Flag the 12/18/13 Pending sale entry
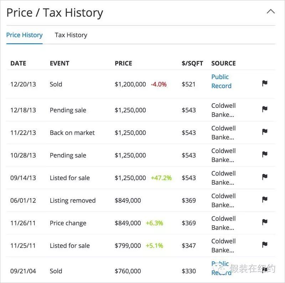 tap(265, 109)
